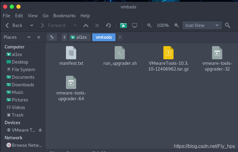Close the Places sidebar
238x152 pixels.
point(39,37)
